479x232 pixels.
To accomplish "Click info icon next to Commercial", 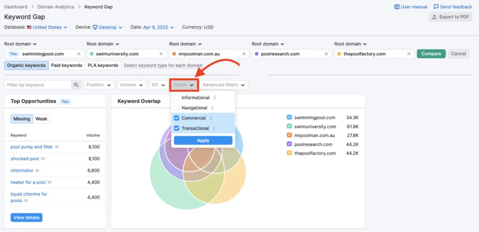I will [211, 118].
